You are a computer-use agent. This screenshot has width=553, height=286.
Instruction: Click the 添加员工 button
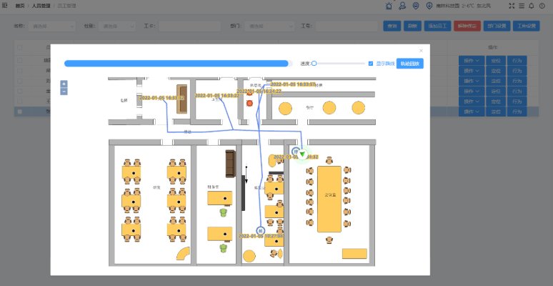tap(437, 26)
